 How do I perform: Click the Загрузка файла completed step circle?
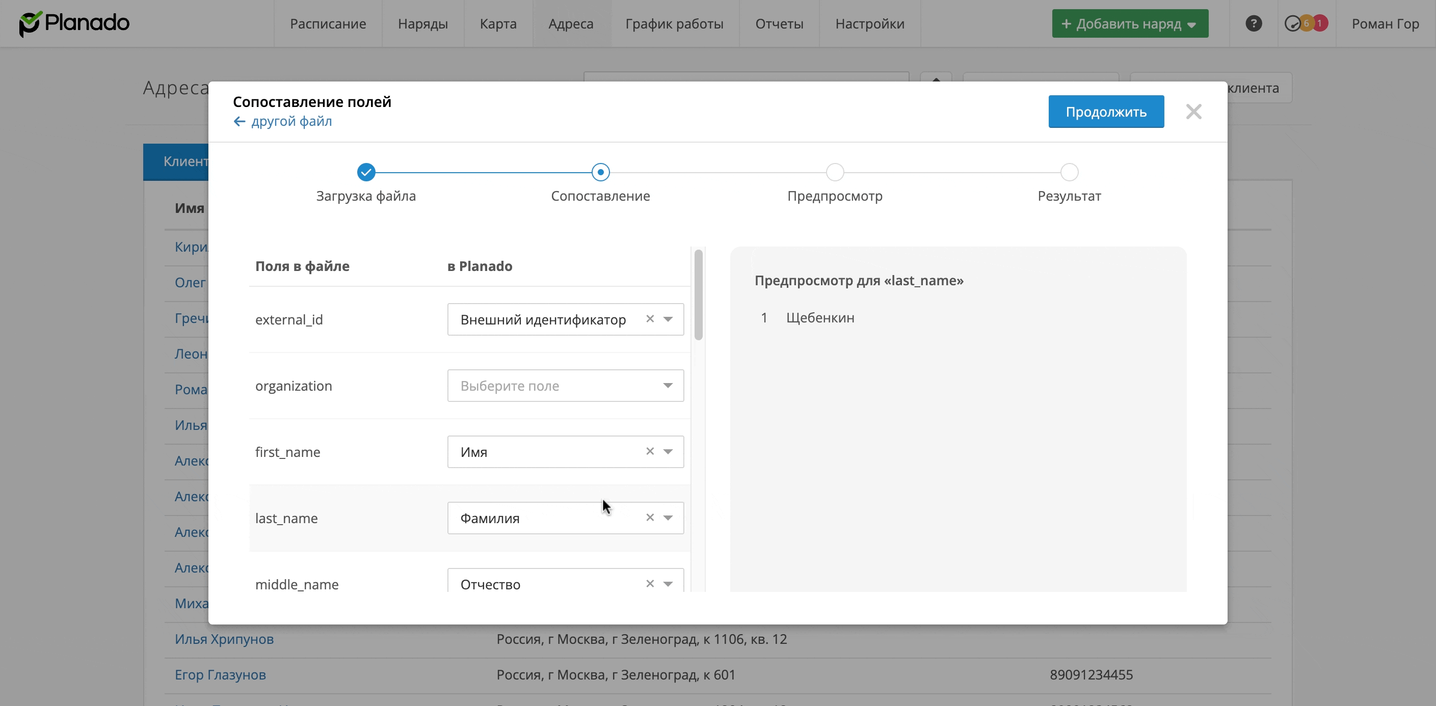click(x=366, y=172)
